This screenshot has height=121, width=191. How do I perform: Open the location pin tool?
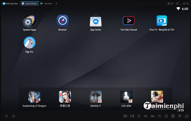[x=180, y=116]
